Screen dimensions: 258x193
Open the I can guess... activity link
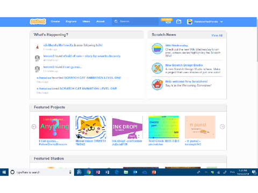point(73,67)
